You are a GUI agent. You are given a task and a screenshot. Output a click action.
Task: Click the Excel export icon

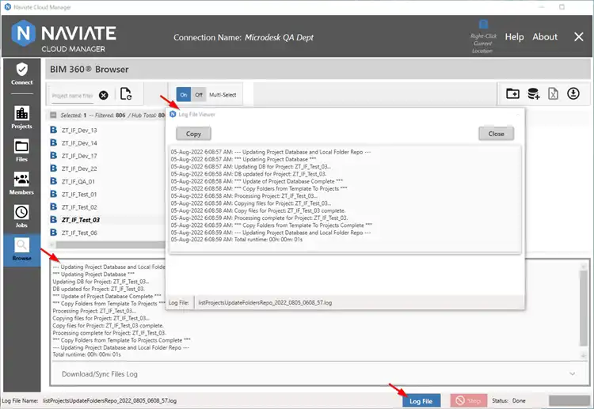point(553,93)
